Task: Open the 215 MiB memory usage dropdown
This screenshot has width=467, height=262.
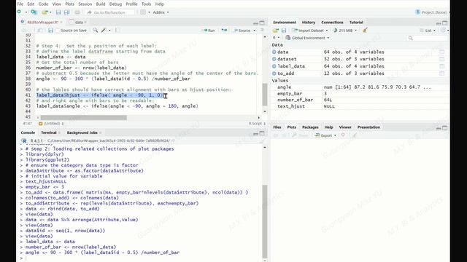Action: (x=345, y=31)
